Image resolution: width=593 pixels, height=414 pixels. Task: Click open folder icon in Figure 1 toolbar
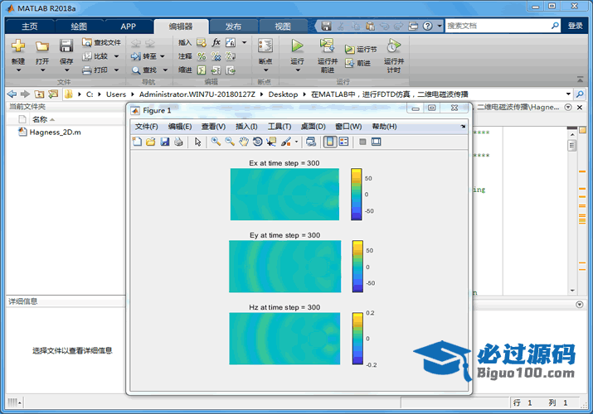(150, 142)
